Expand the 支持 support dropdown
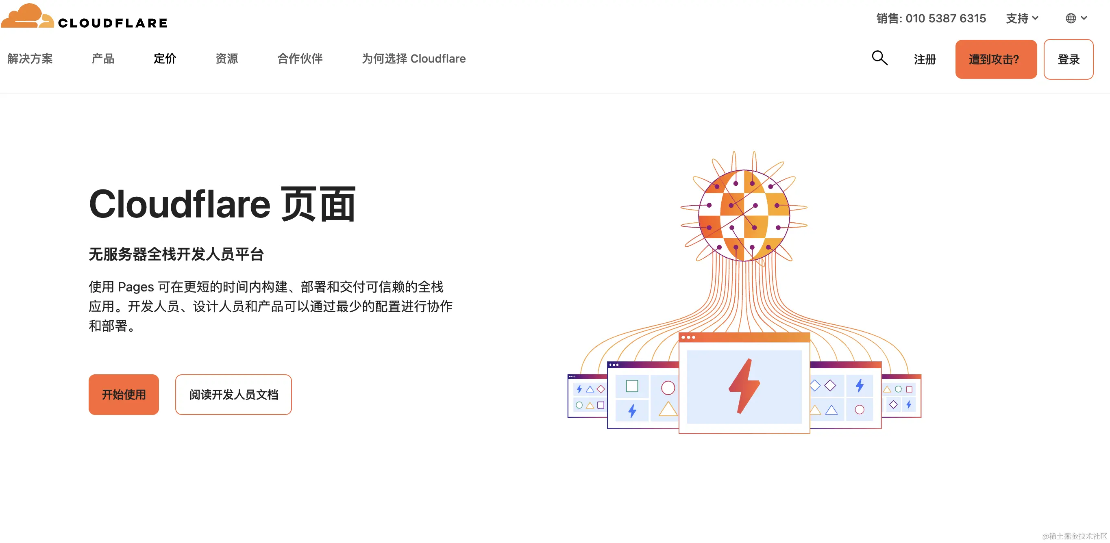 tap(1022, 19)
